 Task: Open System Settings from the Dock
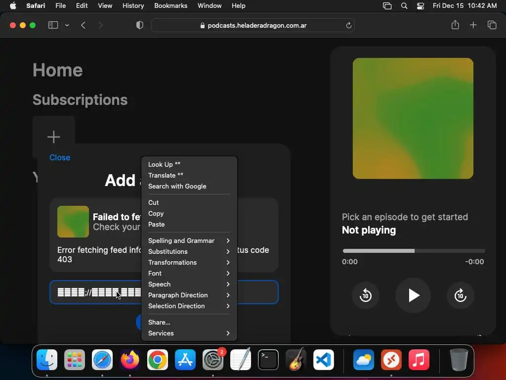click(212, 360)
